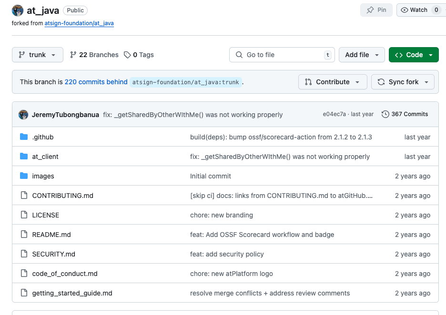View the 0 Tags page
This screenshot has height=315, width=446.
point(139,55)
